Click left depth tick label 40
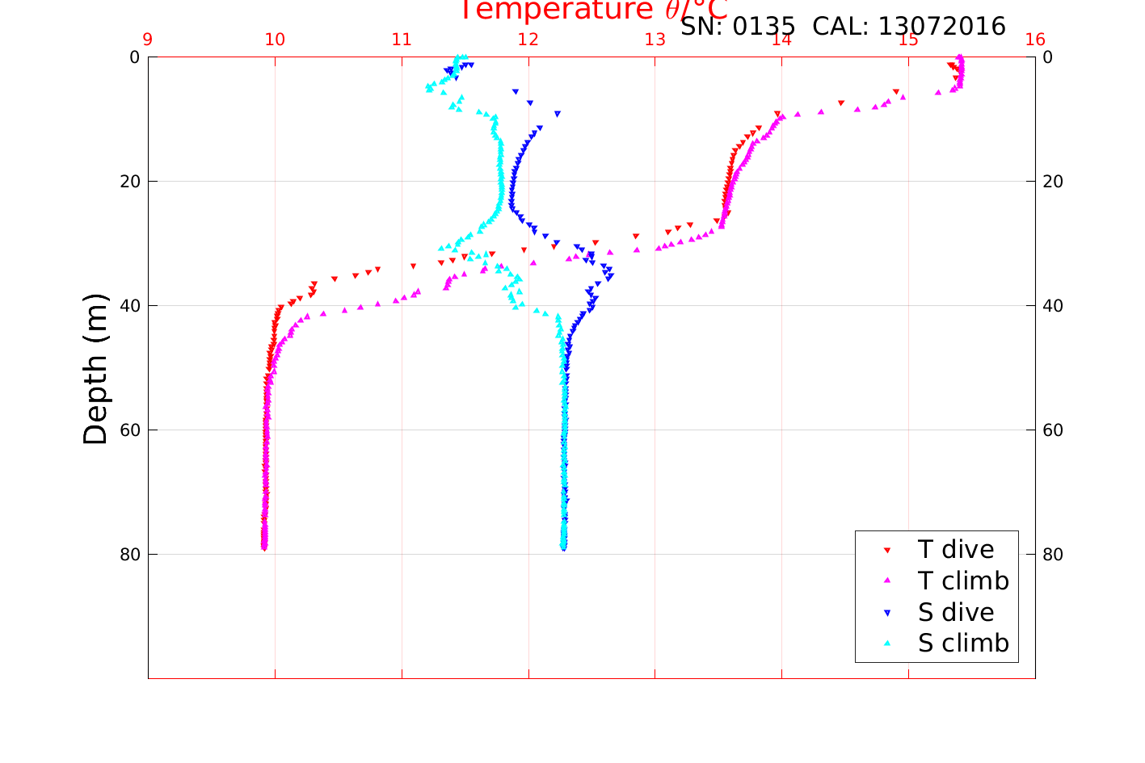Screen dimensions: 1145x763 pos(130,306)
